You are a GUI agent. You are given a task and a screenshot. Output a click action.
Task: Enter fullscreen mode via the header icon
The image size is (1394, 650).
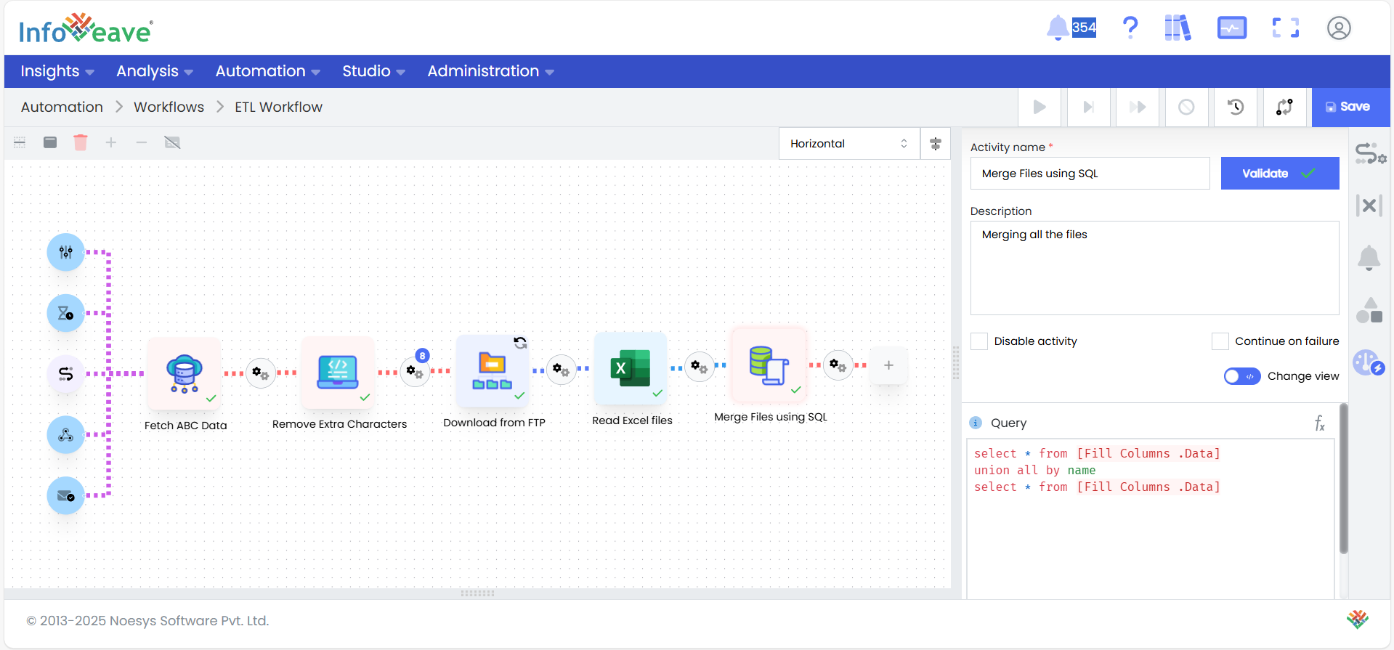coord(1285,28)
